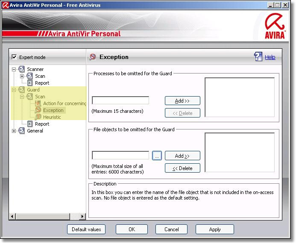Select the Exception tree item

click(x=53, y=110)
